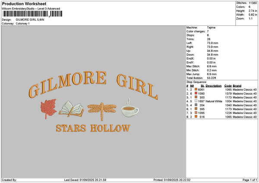Click the 'Color changes:' label
259x183 pixels.
coord(196,32)
